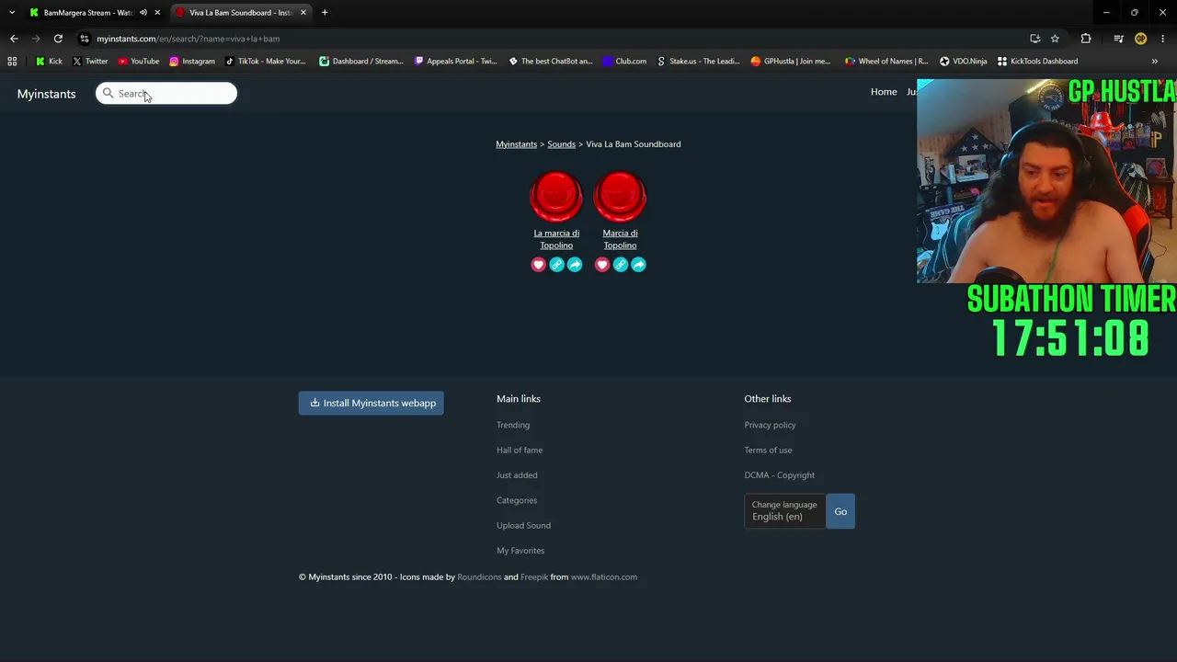
Task: Open the browser profile avatar
Action: 1141,39
